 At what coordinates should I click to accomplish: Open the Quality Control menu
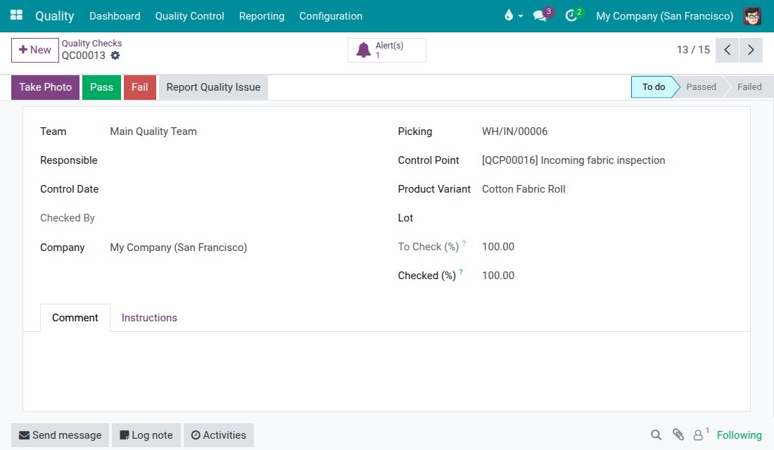point(189,15)
